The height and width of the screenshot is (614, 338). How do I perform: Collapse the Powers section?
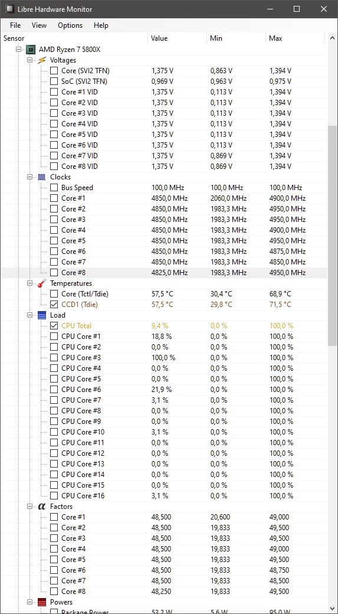pyautogui.click(x=29, y=602)
